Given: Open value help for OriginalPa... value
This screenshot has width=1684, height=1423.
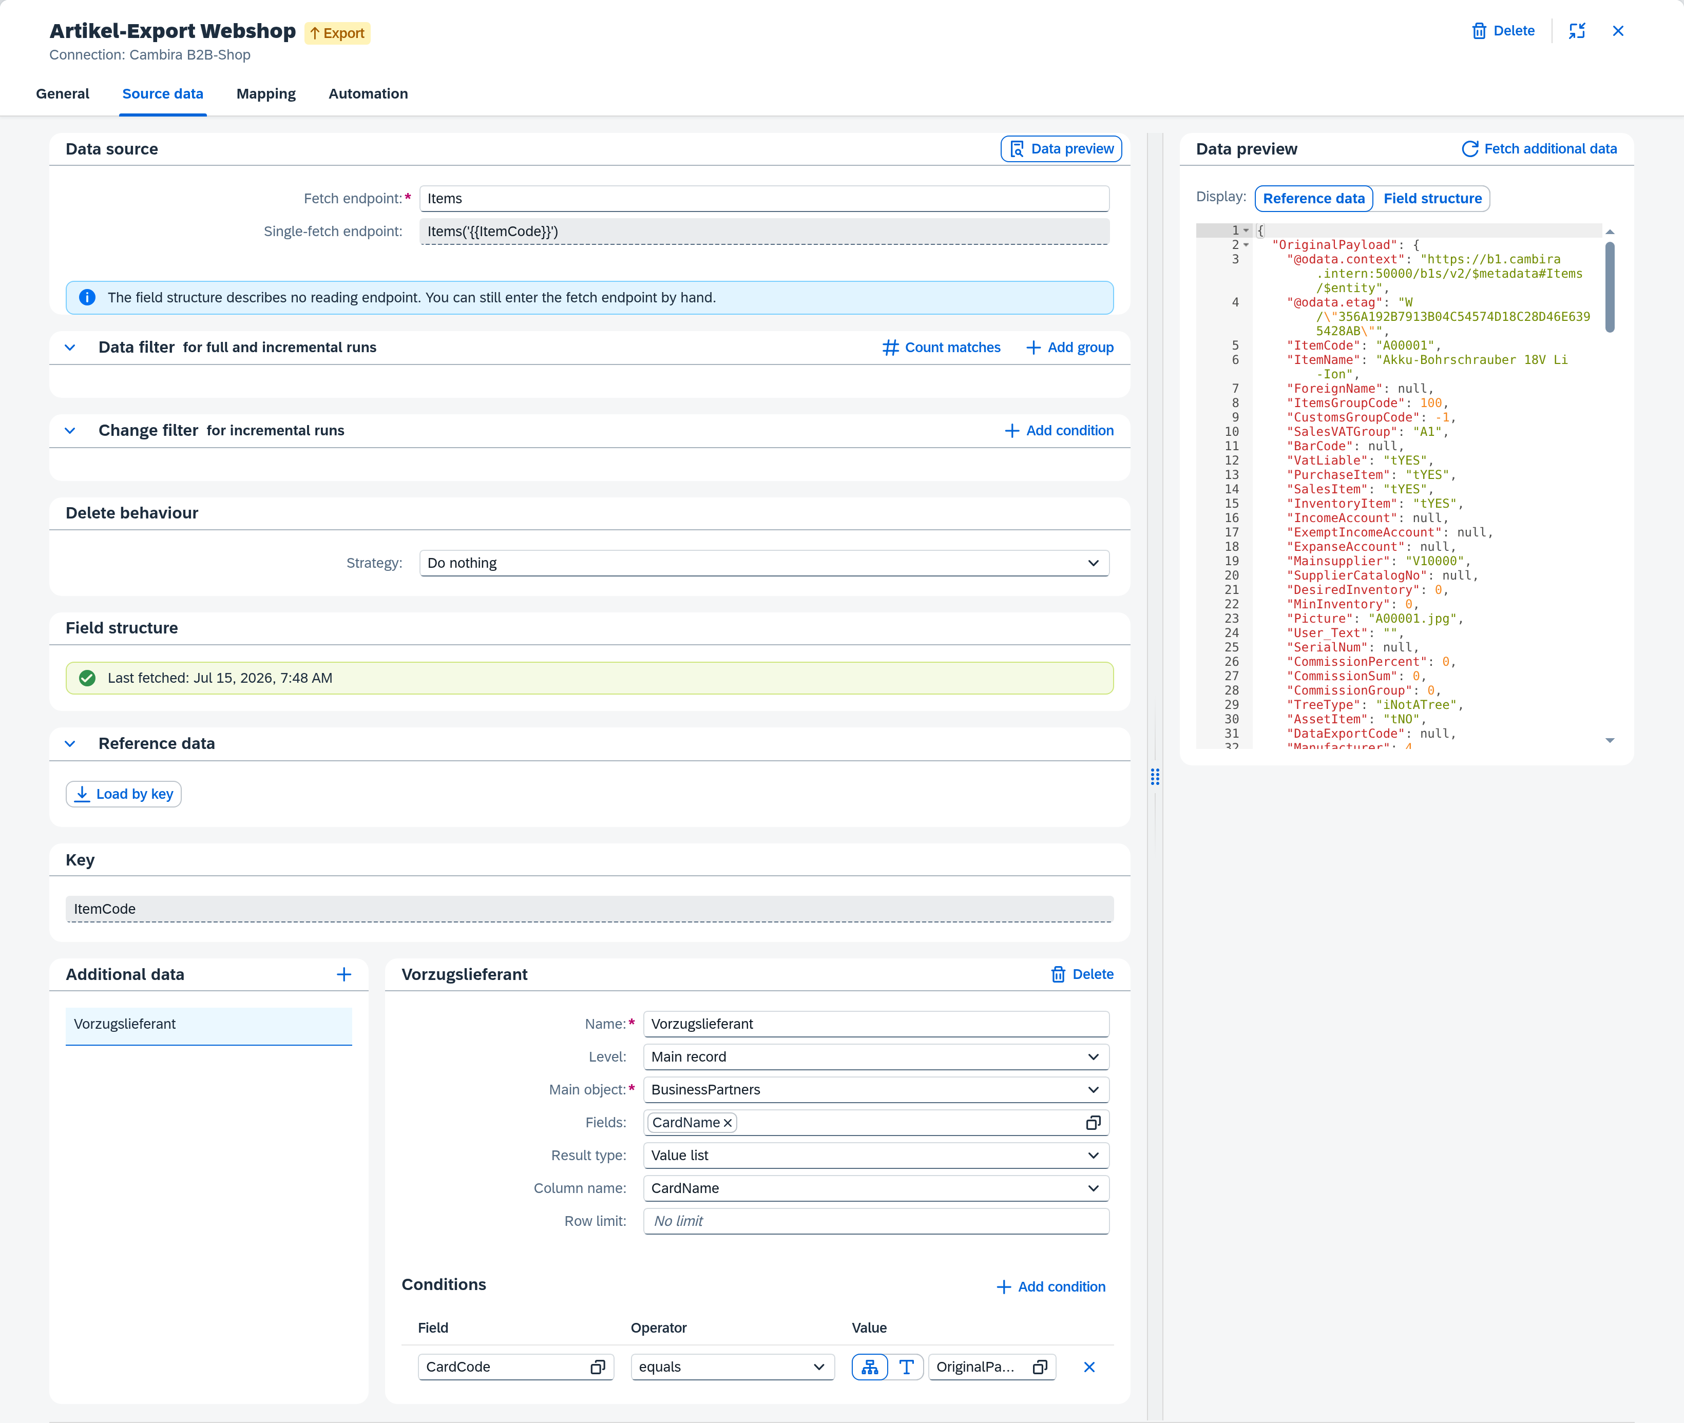Looking at the screenshot, I should pos(1040,1368).
